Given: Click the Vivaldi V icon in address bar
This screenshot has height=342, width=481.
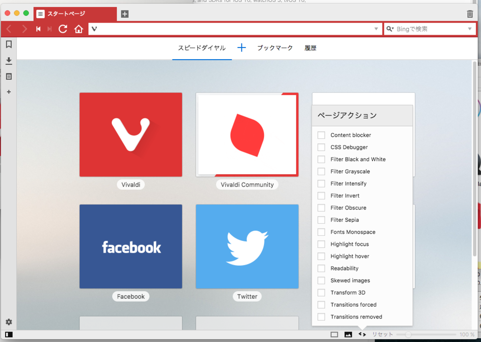Looking at the screenshot, I should [x=94, y=29].
